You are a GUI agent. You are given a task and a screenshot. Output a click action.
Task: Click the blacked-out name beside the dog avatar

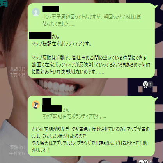(52, 105)
